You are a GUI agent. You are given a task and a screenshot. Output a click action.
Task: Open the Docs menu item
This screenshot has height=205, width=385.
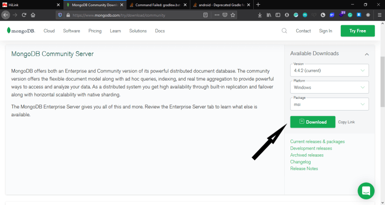click(160, 31)
